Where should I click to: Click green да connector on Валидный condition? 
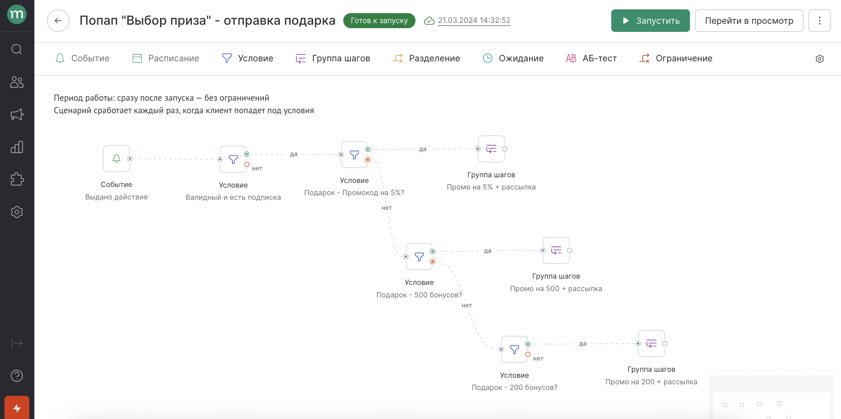tap(247, 154)
